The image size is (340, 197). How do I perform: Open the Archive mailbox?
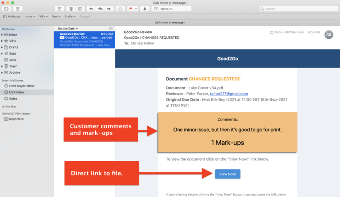pos(15,72)
